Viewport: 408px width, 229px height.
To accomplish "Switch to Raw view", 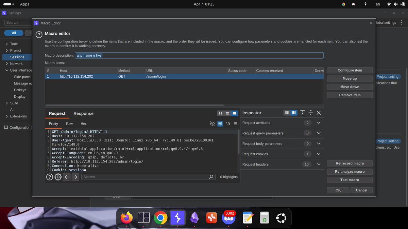I will click(69, 124).
